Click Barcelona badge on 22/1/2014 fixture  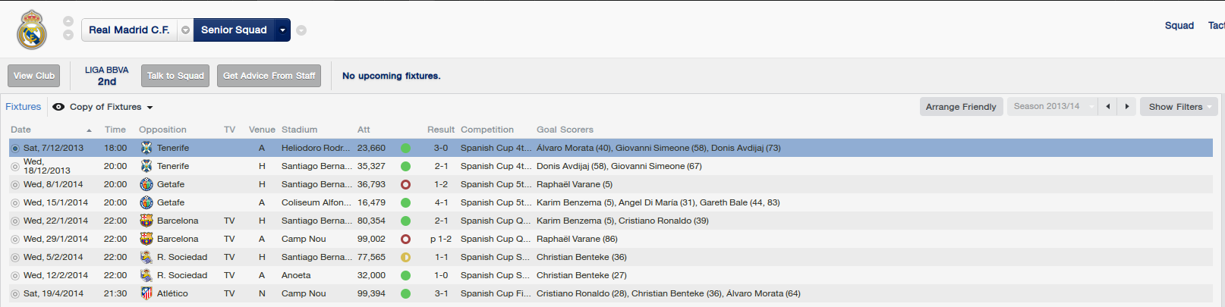tap(146, 221)
